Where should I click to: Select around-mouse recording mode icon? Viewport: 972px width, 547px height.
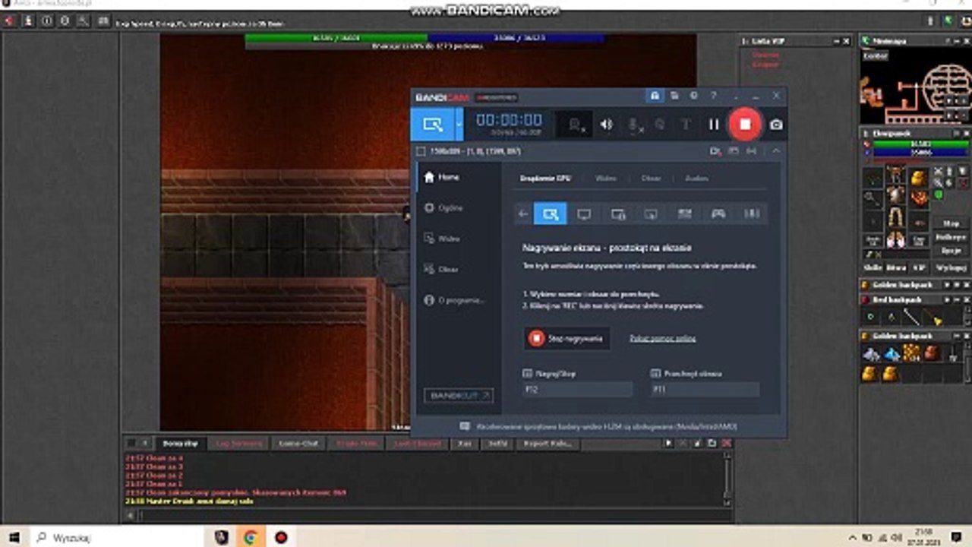651,214
